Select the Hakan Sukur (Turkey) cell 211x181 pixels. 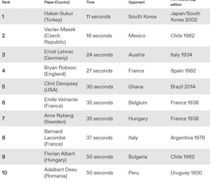pyautogui.click(x=59, y=17)
